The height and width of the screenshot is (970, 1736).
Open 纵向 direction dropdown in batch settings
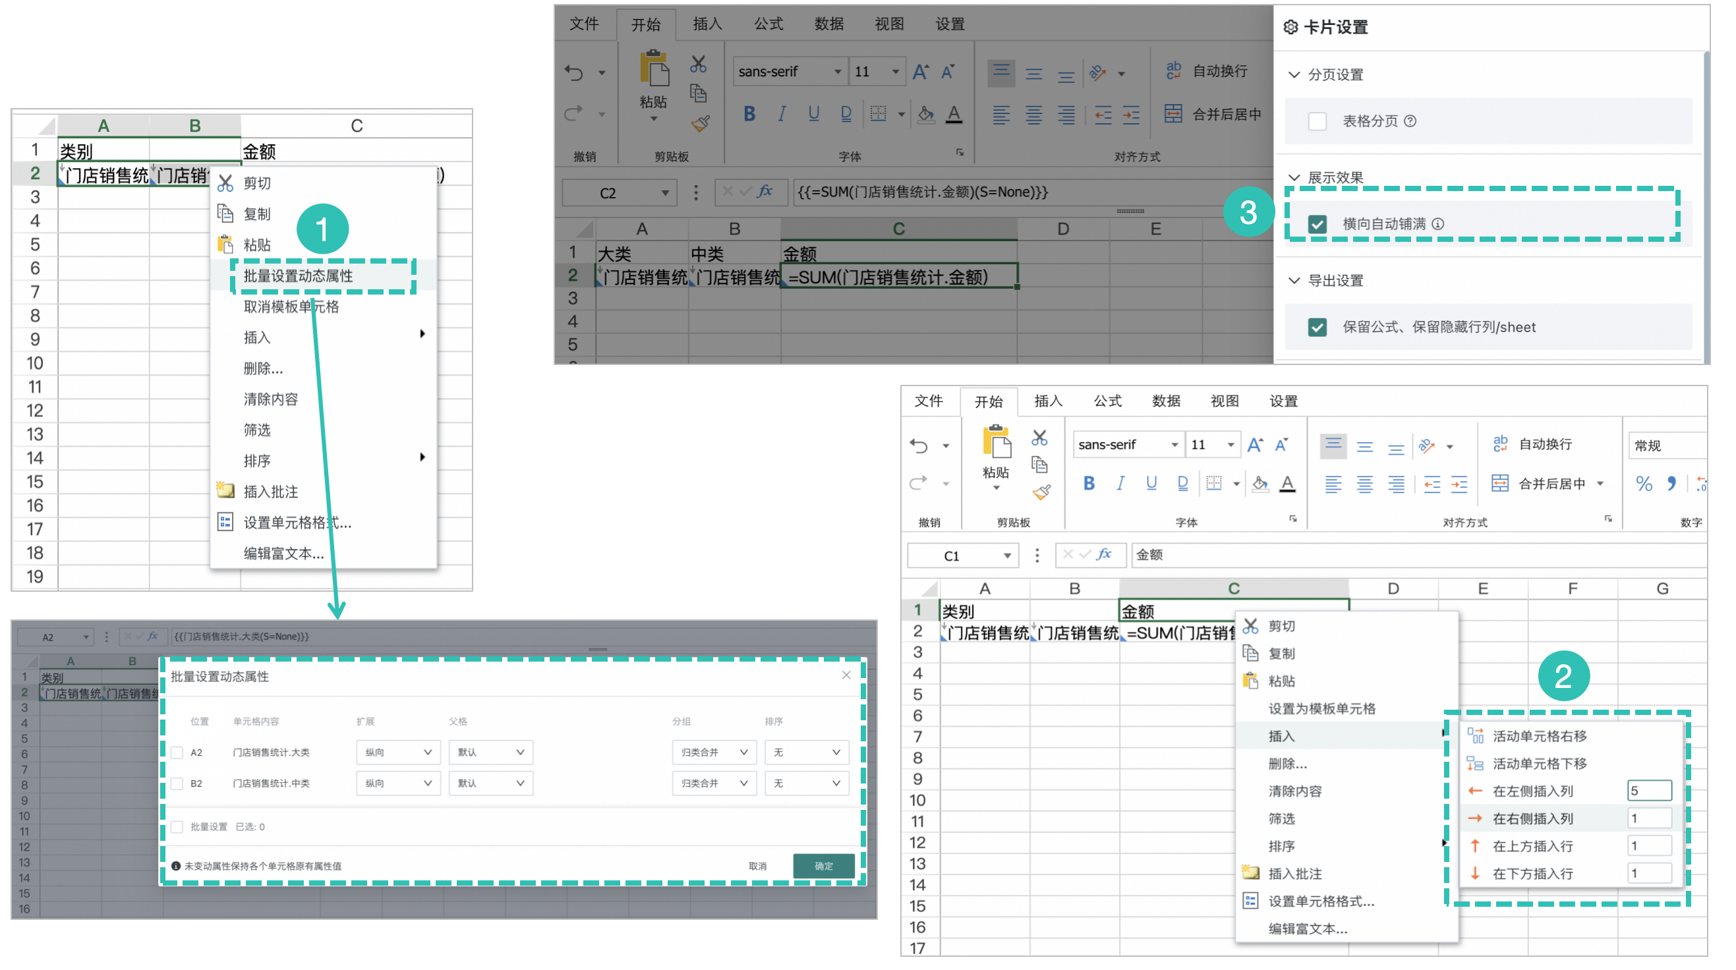pyautogui.click(x=397, y=752)
